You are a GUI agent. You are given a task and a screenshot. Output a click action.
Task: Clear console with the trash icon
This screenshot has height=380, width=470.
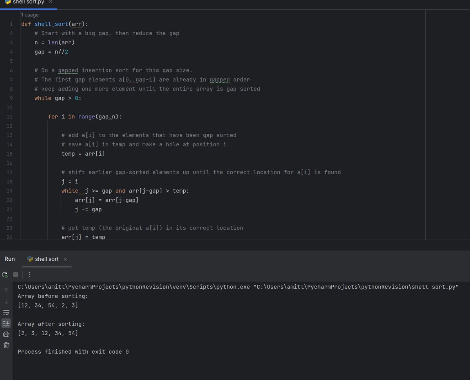(6, 345)
